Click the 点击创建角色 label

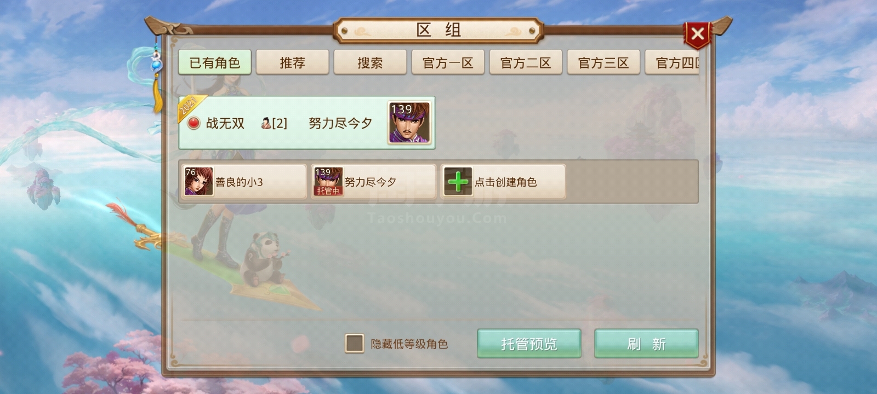tap(505, 182)
